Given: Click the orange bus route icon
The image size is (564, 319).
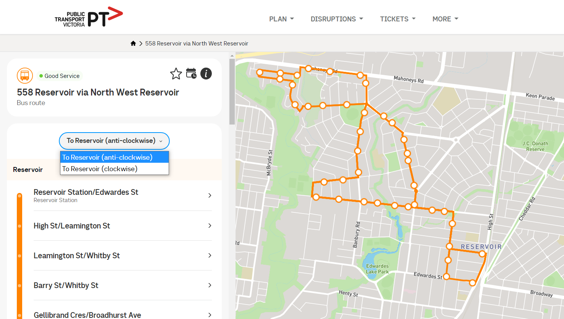Looking at the screenshot, I should click(25, 76).
